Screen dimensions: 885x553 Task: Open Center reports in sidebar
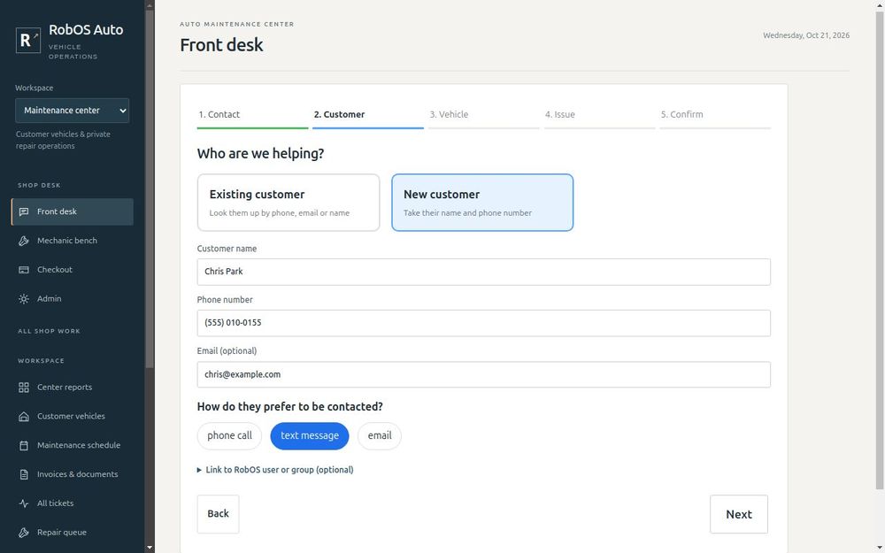[73, 388]
